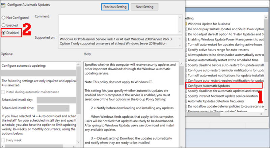Click the Previous Setting button

click(x=115, y=7)
